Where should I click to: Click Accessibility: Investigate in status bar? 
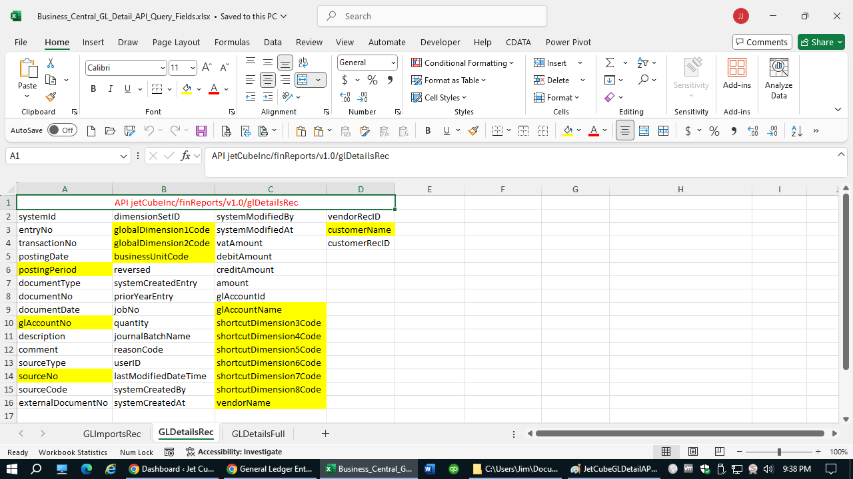(233, 452)
